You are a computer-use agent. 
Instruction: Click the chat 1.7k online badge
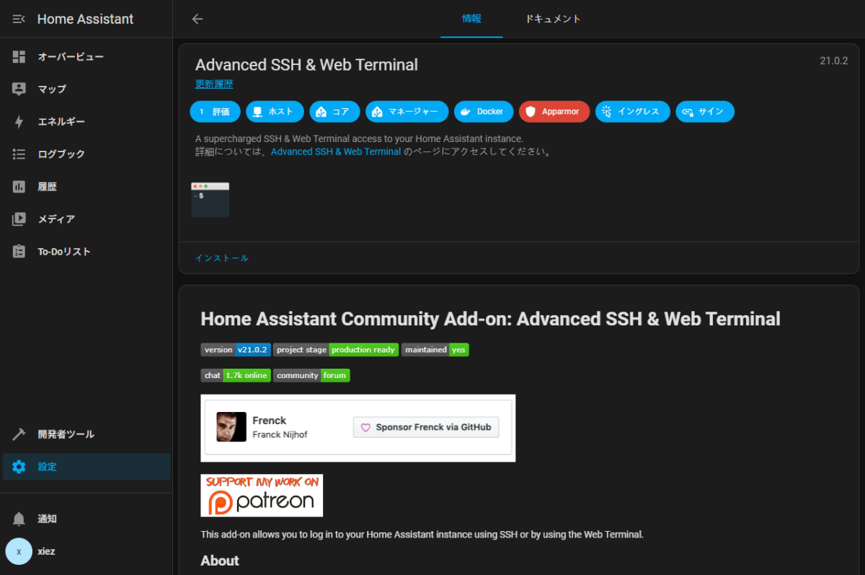(x=236, y=375)
